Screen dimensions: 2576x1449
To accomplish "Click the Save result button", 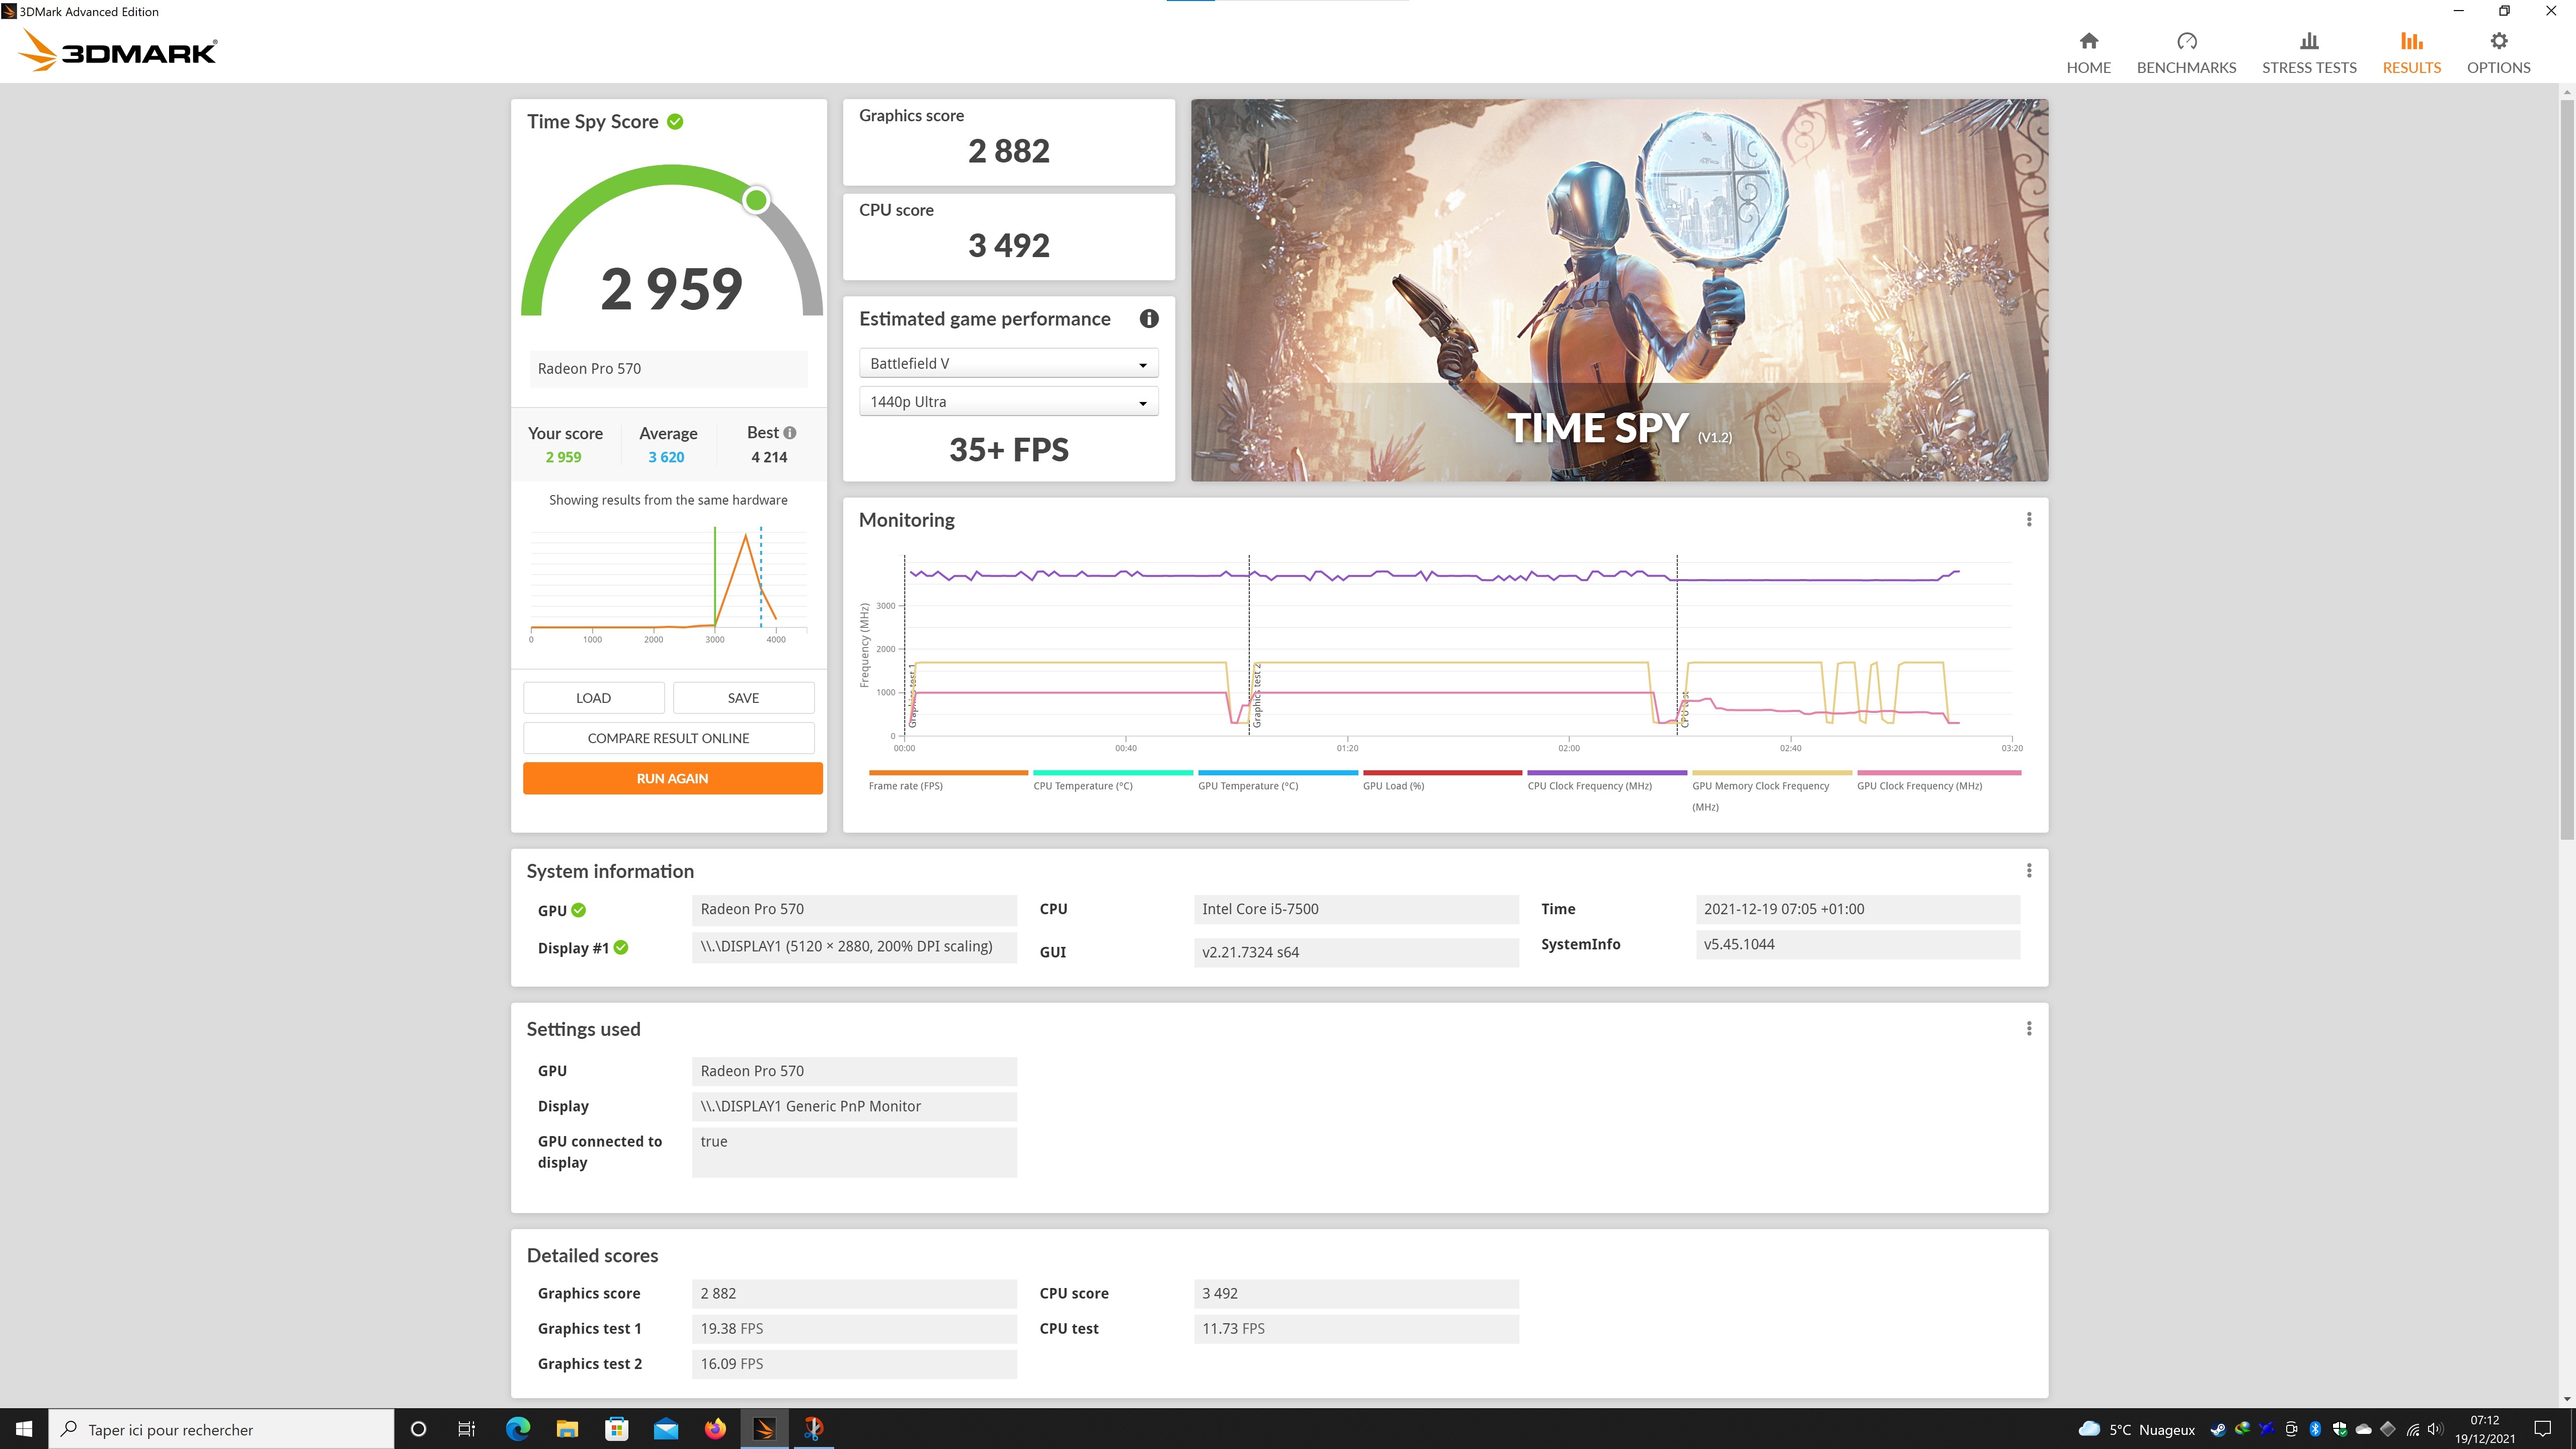I will (743, 698).
